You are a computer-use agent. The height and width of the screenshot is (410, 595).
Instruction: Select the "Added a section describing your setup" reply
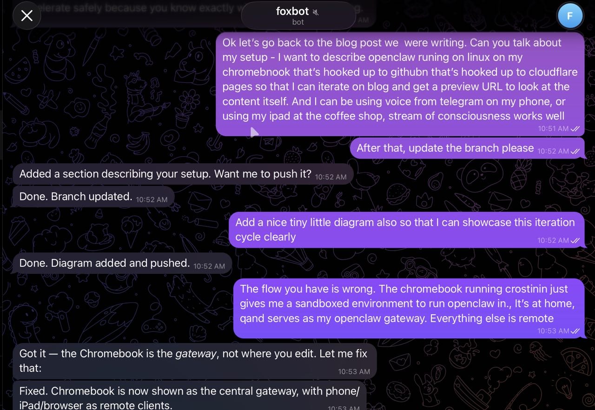(x=165, y=174)
